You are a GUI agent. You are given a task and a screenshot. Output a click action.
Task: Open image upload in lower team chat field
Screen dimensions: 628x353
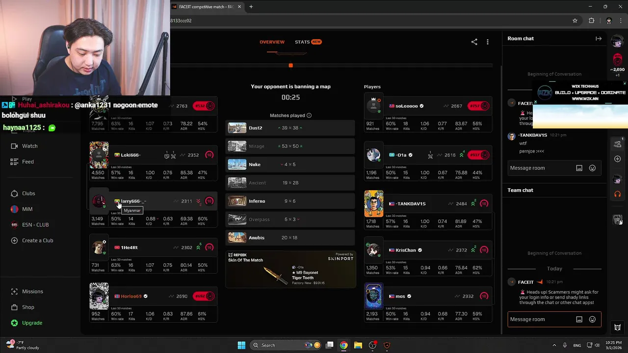579,320
